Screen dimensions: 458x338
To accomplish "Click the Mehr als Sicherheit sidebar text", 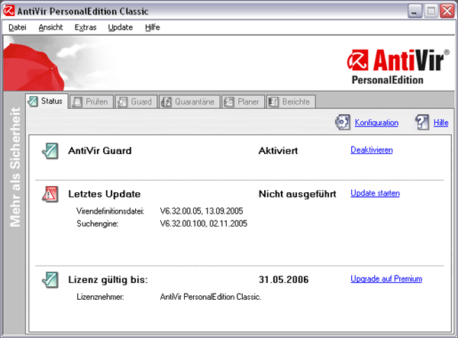I will pyautogui.click(x=15, y=167).
